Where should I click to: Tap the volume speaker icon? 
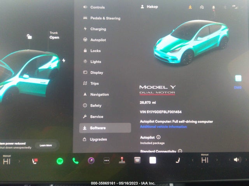tap(237, 160)
